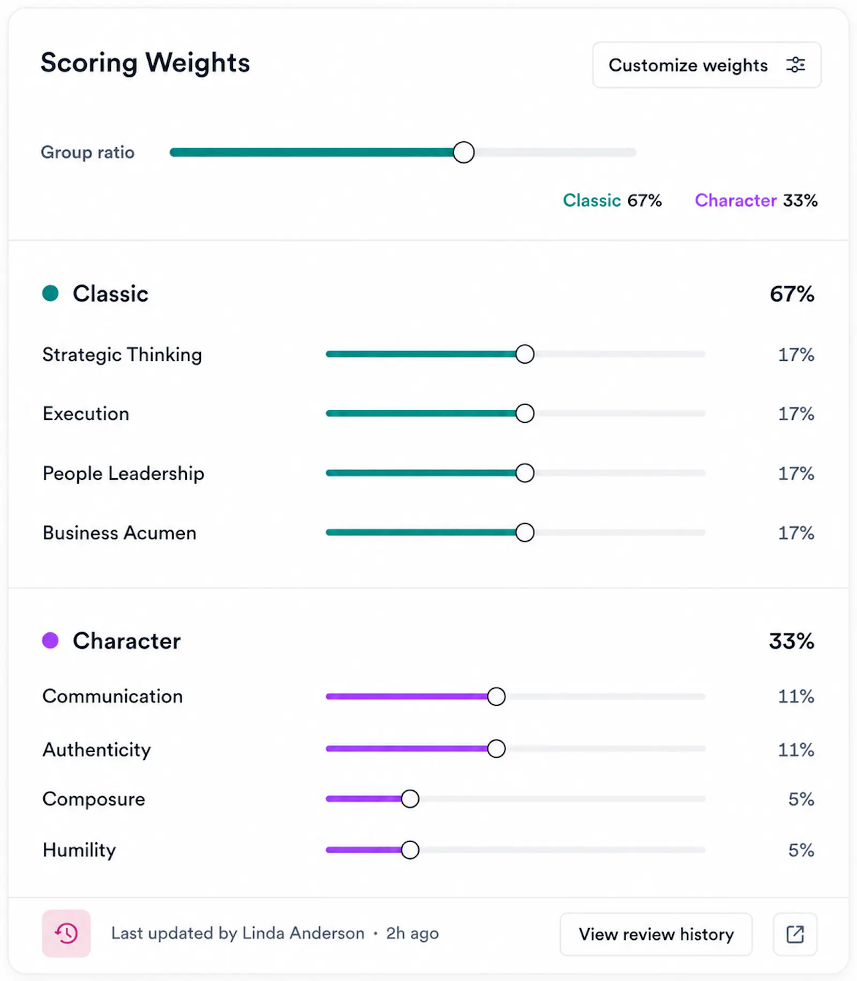Click the Business Acumen slider knob

[x=525, y=532]
